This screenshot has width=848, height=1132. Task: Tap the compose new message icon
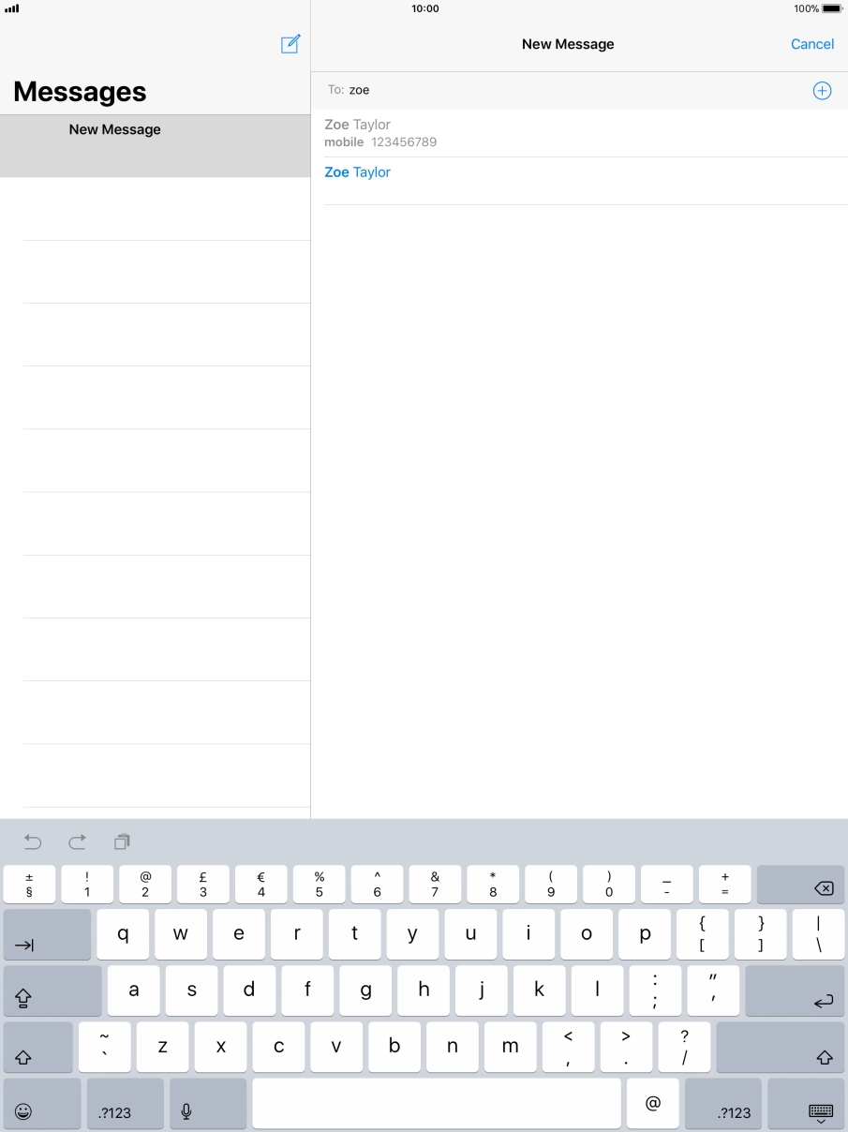[x=290, y=44]
